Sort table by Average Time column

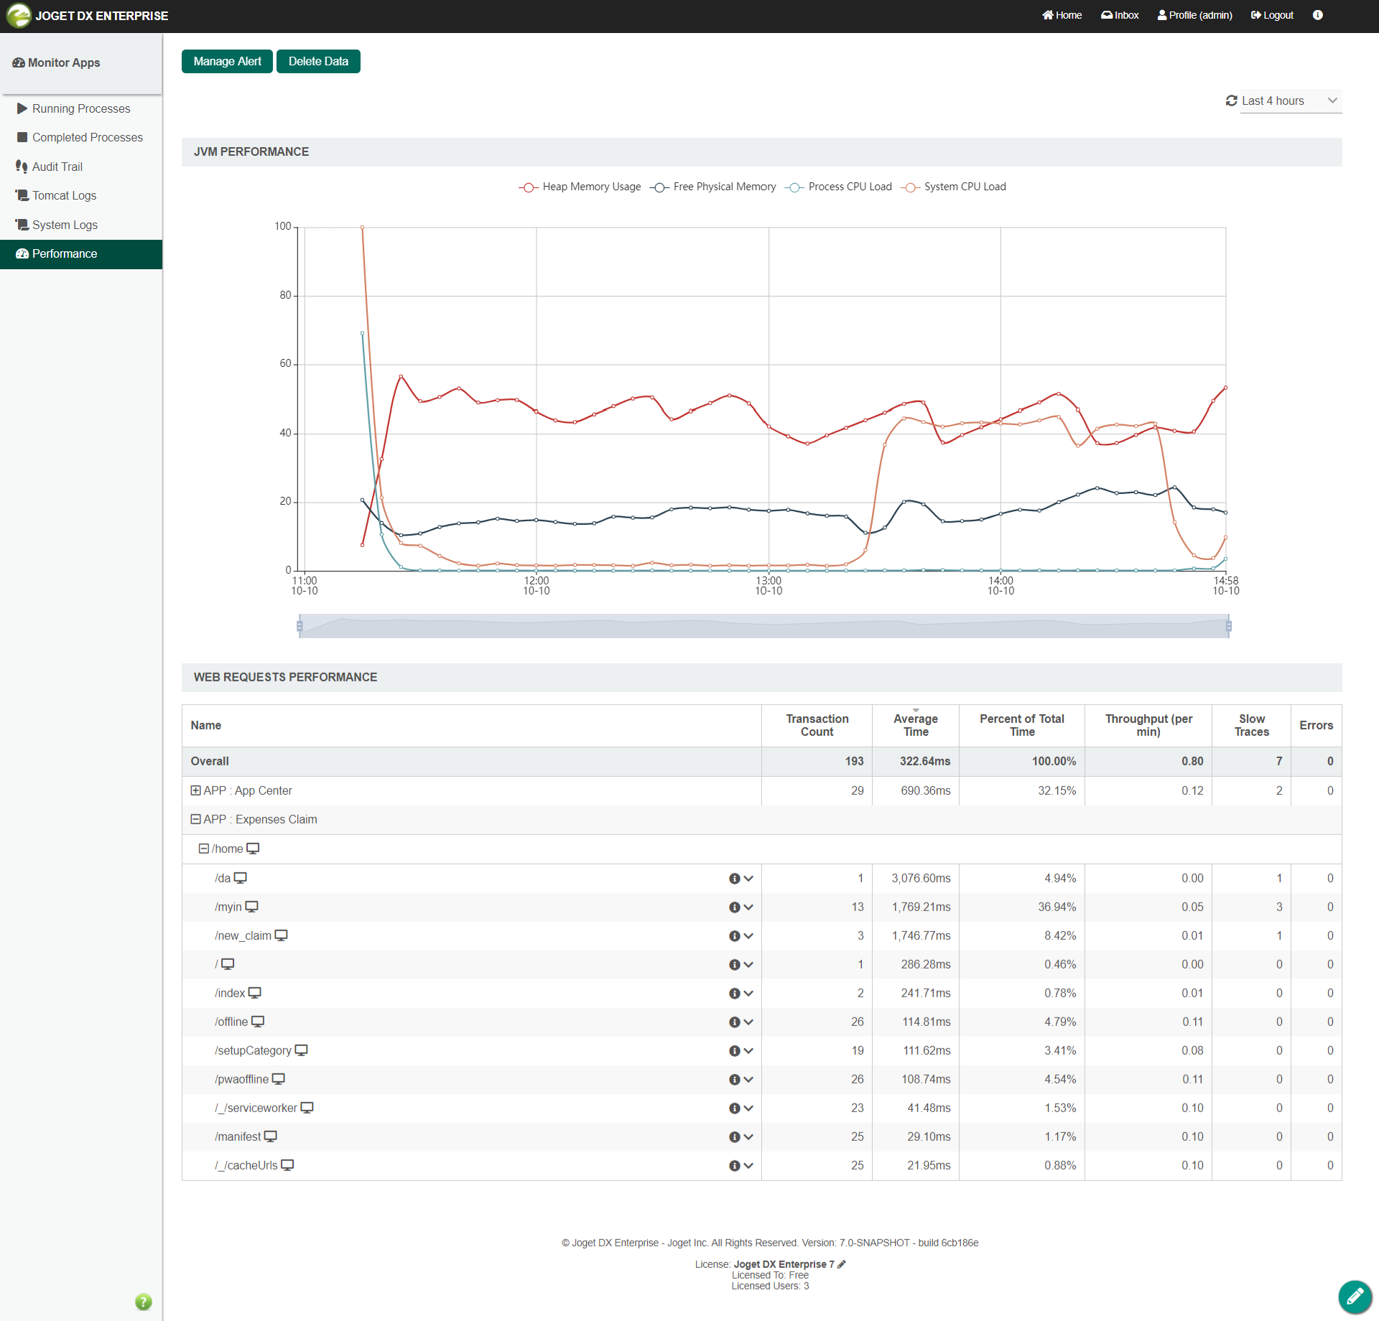(915, 725)
